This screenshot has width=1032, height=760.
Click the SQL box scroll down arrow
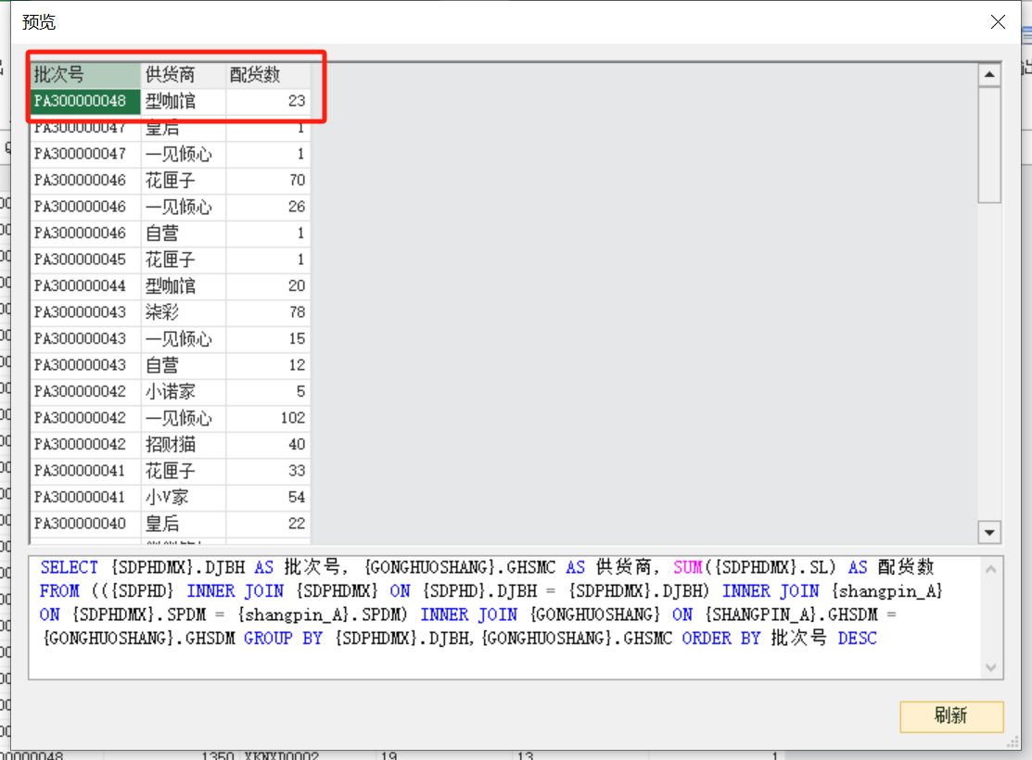coord(990,667)
